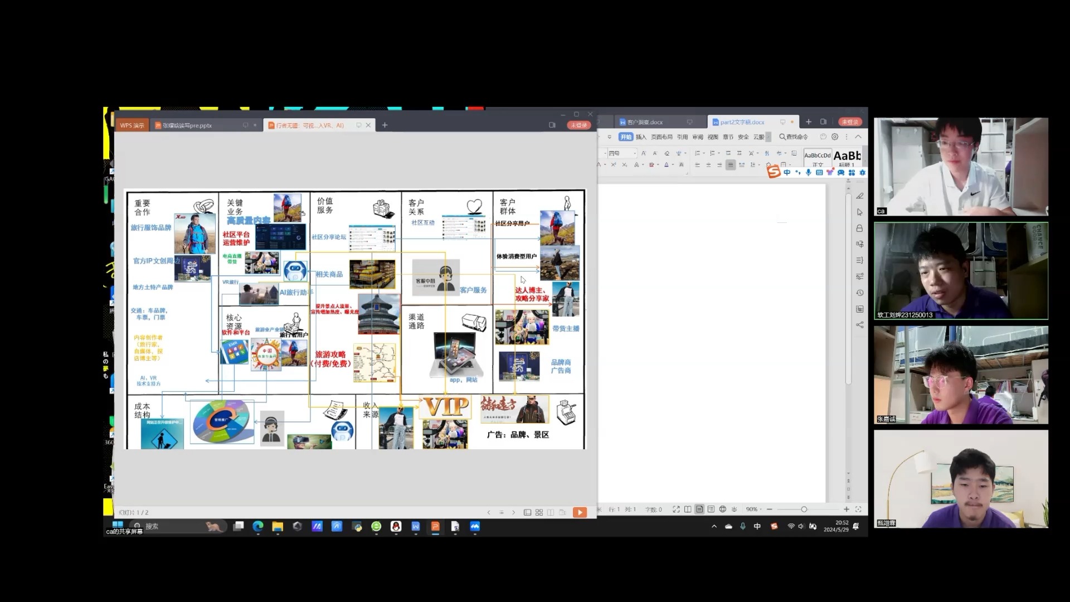This screenshot has width=1070, height=602.
Task: Click the Writer zoom slider handle
Action: click(x=804, y=509)
